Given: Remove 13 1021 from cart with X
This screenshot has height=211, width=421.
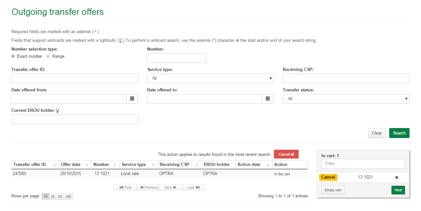Looking at the screenshot, I should point(397,177).
